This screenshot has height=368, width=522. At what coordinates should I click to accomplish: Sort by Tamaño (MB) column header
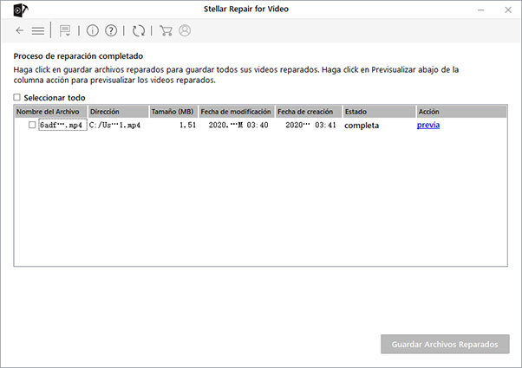(x=173, y=112)
